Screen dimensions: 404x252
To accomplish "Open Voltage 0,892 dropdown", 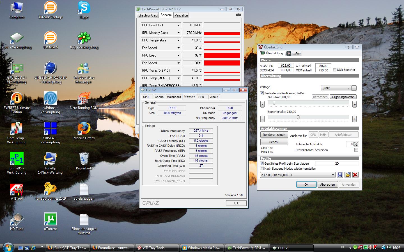I will 336,88.
